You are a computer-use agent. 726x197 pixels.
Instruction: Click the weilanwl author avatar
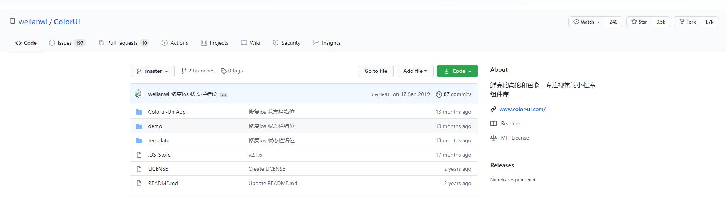139,94
